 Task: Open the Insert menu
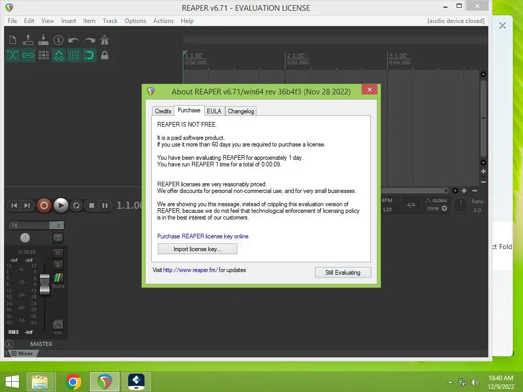69,20
